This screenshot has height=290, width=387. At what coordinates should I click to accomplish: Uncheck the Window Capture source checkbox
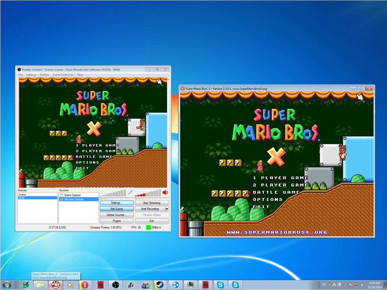coord(62,199)
